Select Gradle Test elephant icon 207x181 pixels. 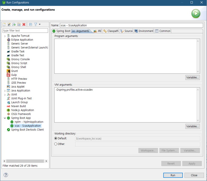[x=8, y=55]
